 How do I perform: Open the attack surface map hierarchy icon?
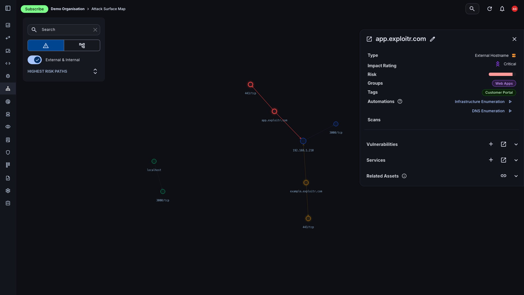[x=8, y=88]
